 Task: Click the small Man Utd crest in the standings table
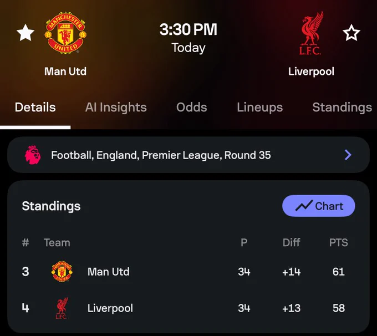click(62, 271)
